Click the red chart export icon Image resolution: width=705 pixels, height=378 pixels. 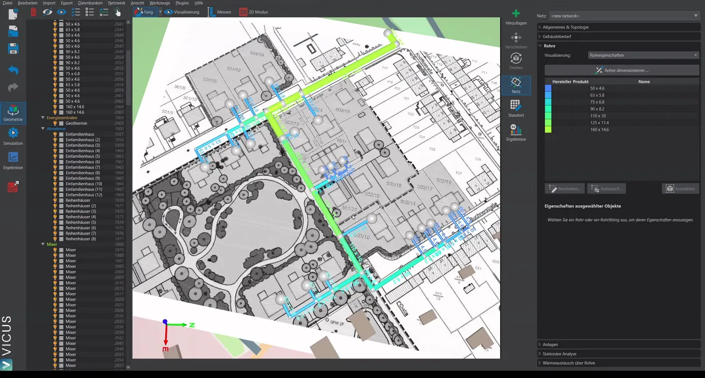point(13,186)
